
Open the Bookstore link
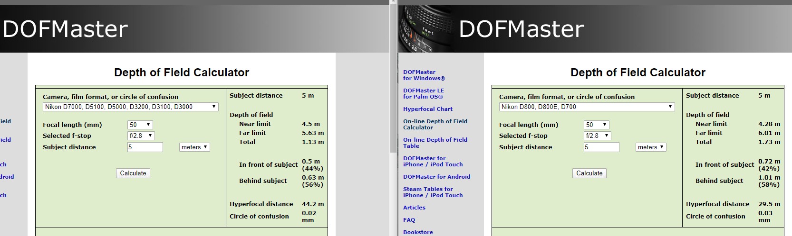[x=418, y=232]
